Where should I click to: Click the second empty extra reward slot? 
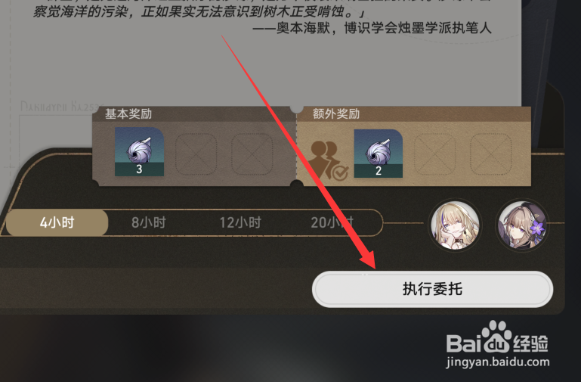(434, 154)
